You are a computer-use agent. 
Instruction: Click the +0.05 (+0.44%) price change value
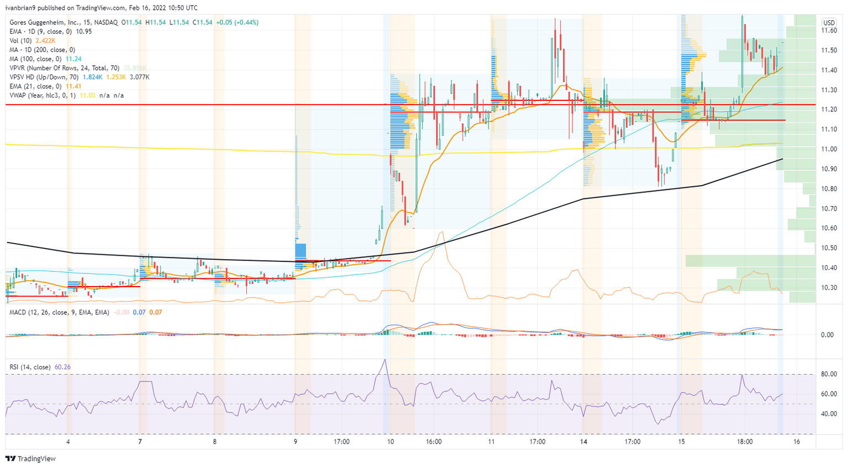237,23
